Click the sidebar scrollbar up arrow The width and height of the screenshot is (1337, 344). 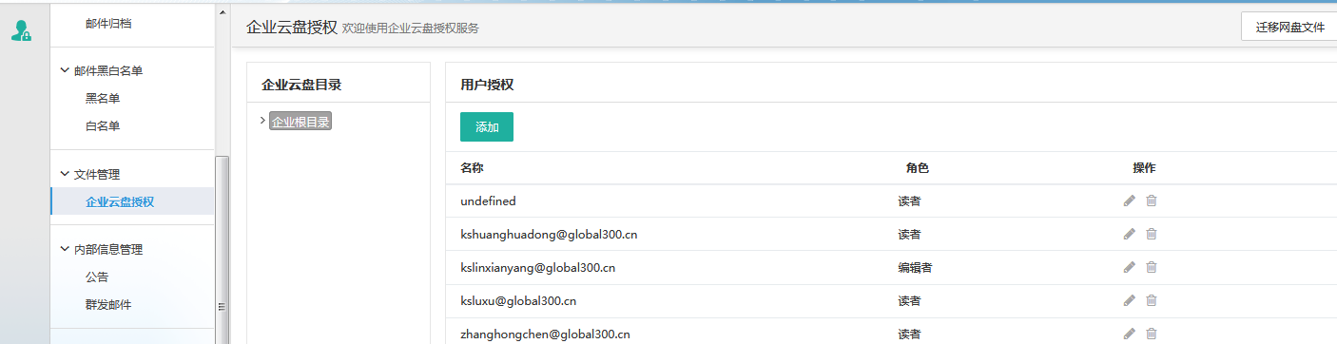click(223, 13)
